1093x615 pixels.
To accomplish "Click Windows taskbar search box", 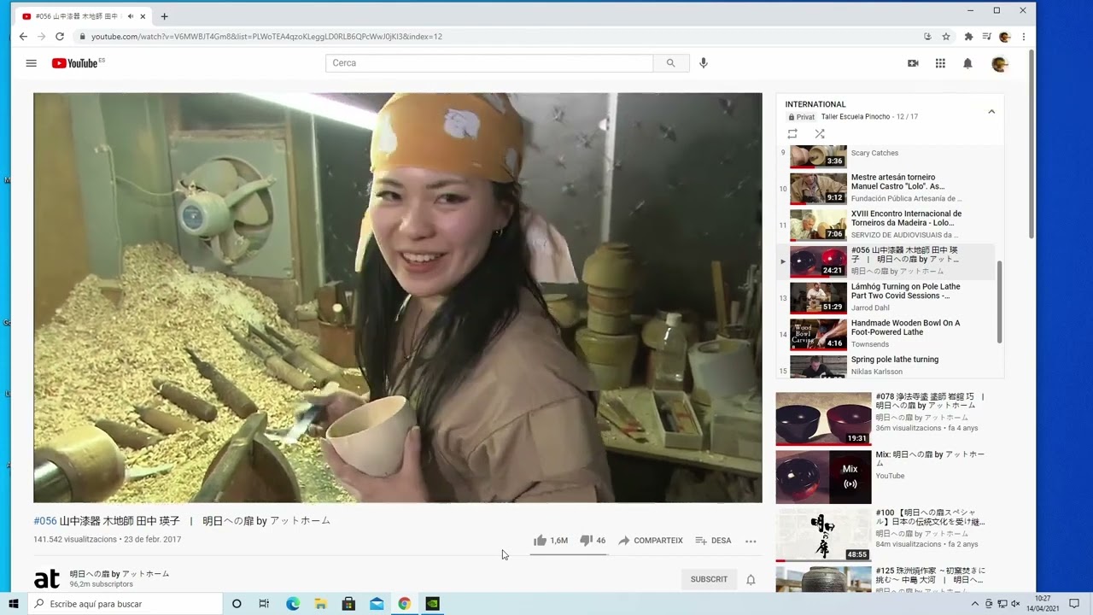I will pos(126,604).
